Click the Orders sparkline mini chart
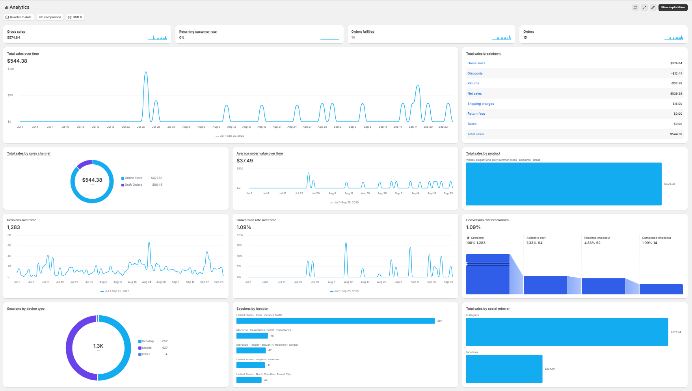Image resolution: width=692 pixels, height=391 pixels. (x=674, y=38)
